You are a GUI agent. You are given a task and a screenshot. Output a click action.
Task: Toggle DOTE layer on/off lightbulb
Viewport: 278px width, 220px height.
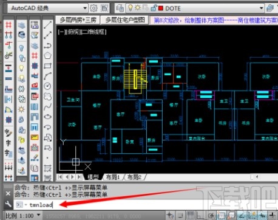(131, 8)
